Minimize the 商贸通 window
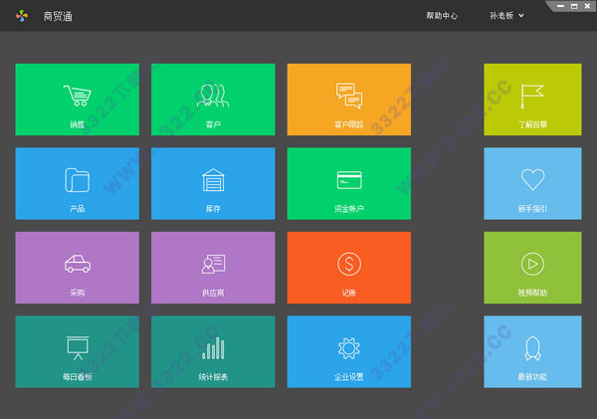 pos(560,6)
